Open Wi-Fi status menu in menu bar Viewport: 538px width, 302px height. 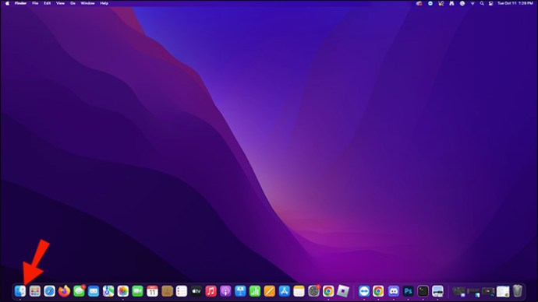473,3
